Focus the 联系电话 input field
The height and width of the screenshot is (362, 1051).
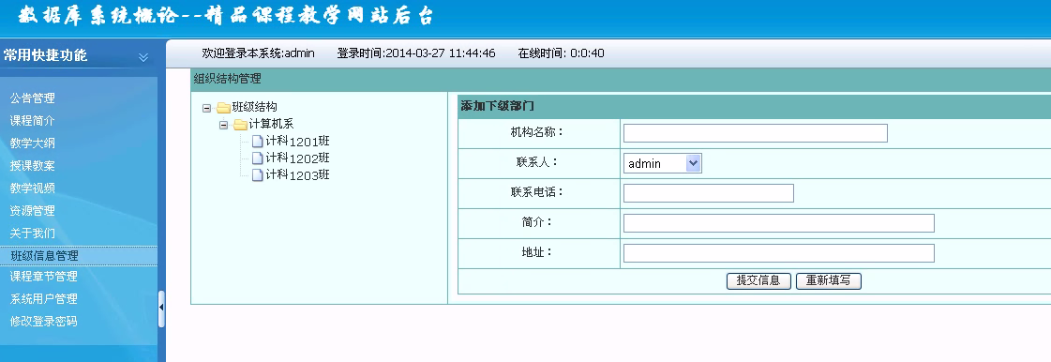[x=709, y=193]
